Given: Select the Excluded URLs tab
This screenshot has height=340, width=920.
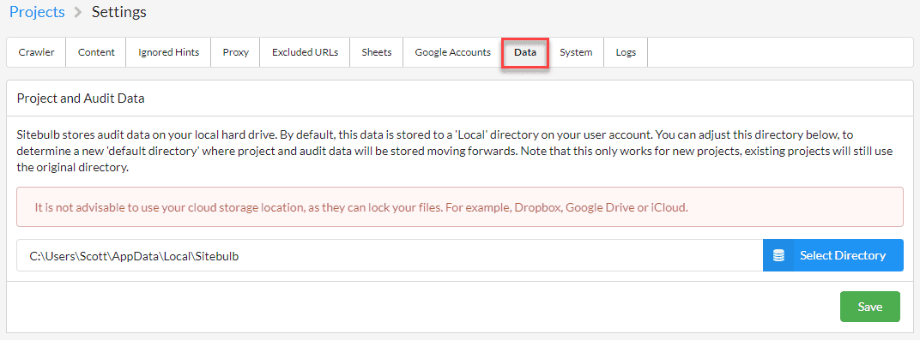Looking at the screenshot, I should (x=306, y=52).
